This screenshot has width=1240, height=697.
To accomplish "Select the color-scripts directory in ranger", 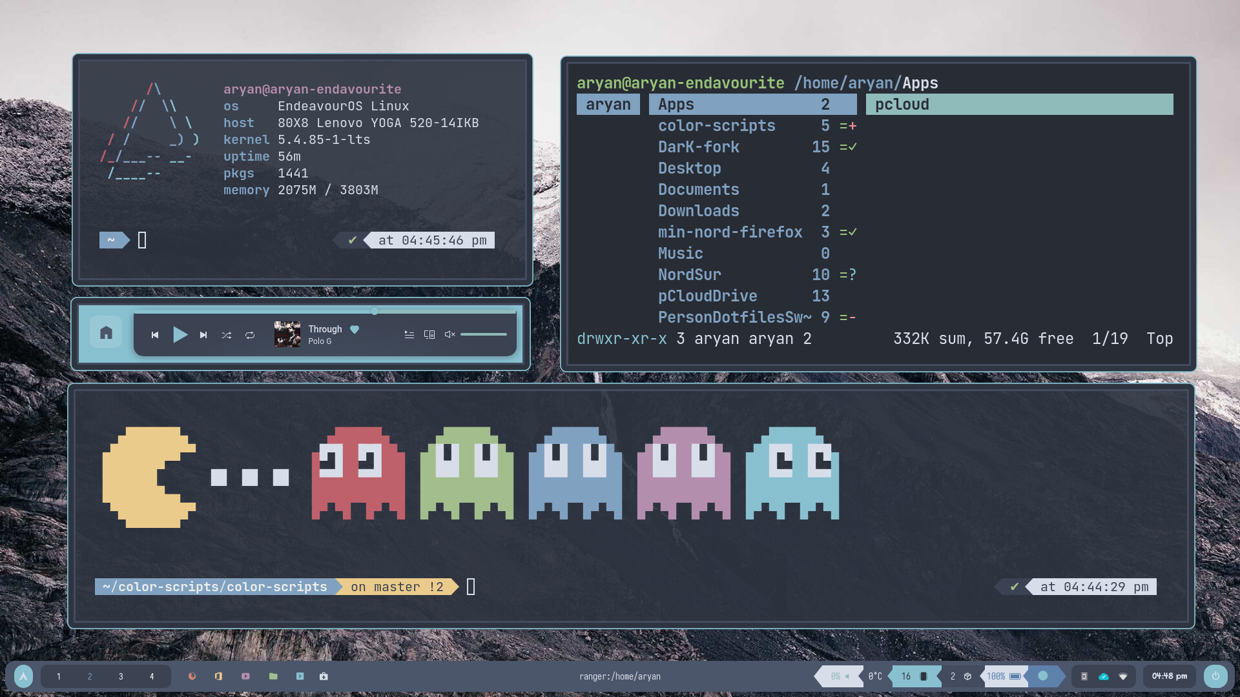I will coord(753,126).
